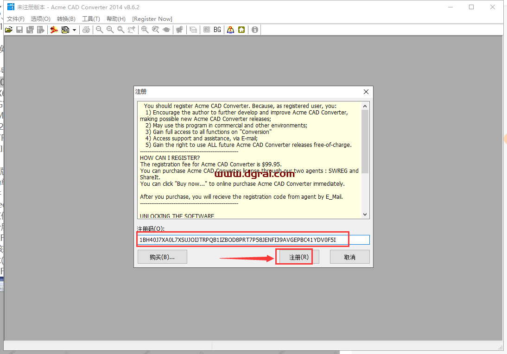Screen dimensions: 507x354
Task: Click the 注册(R) register button
Action: point(299,257)
